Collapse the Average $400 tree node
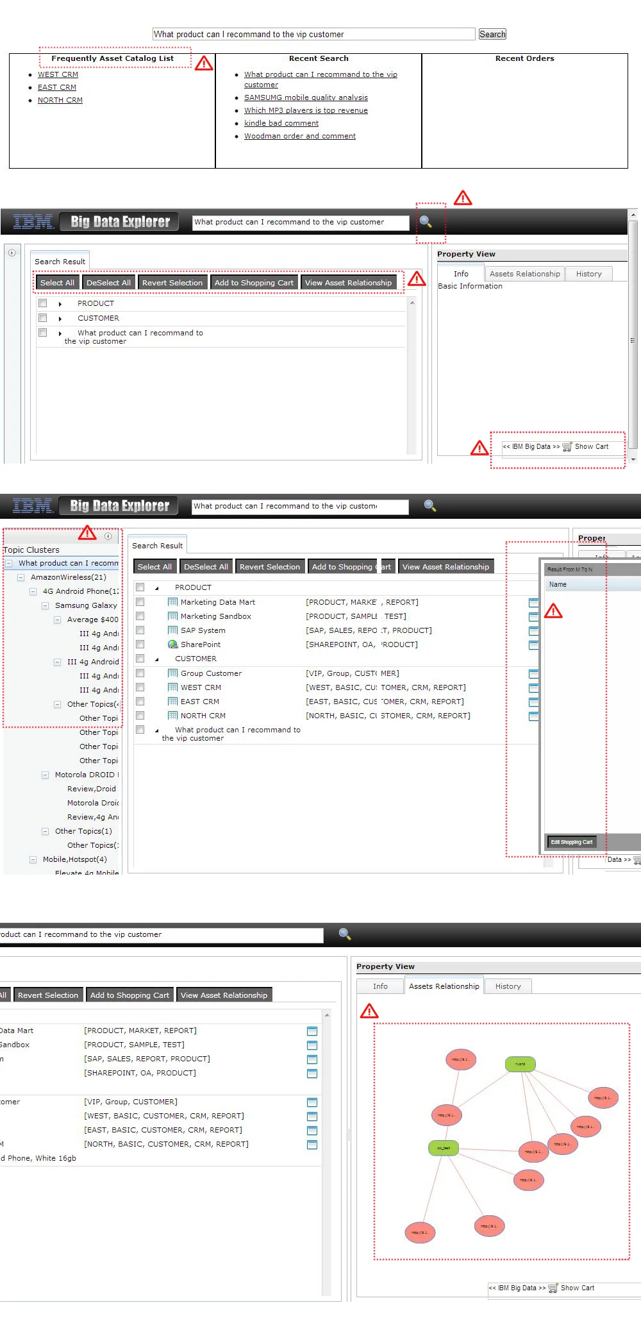The width and height of the screenshot is (641, 1339). click(x=57, y=619)
